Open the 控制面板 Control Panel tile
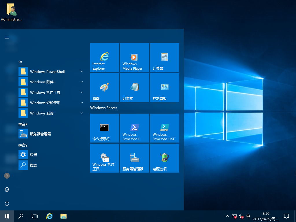Image resolution: width=296 pixels, height=222 pixels. point(164,87)
